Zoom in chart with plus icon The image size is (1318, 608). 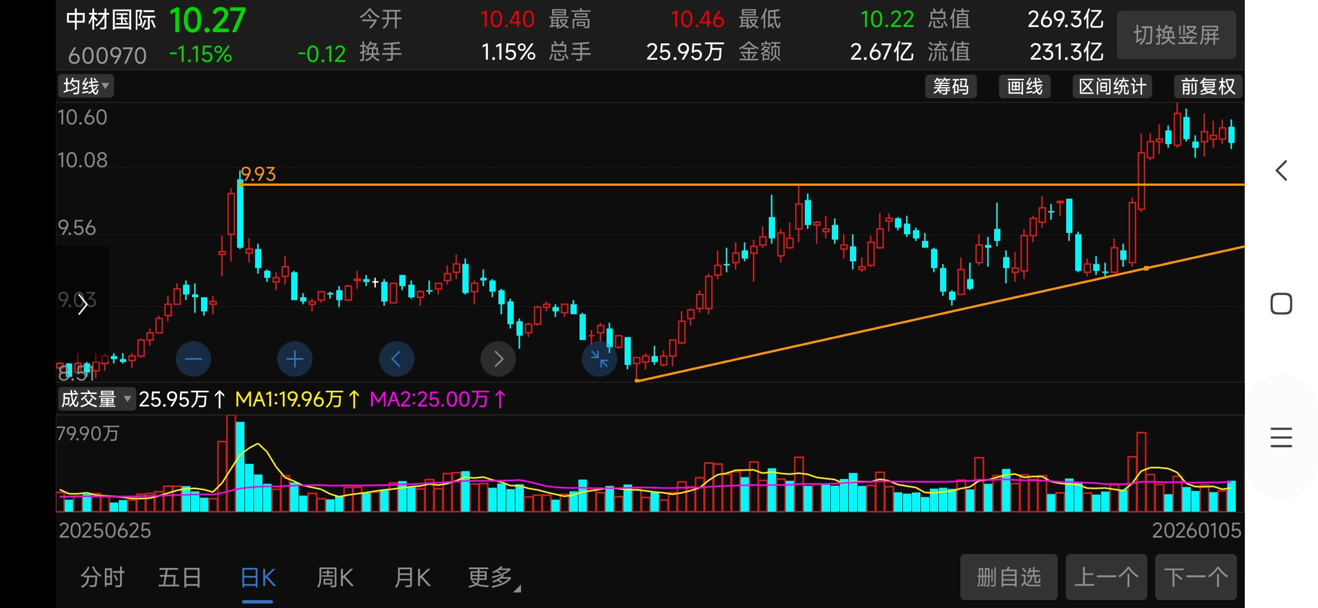pos(295,359)
